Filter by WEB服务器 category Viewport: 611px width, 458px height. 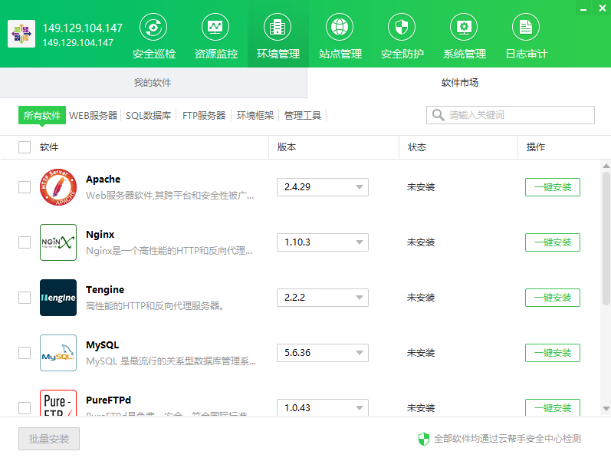coord(93,115)
